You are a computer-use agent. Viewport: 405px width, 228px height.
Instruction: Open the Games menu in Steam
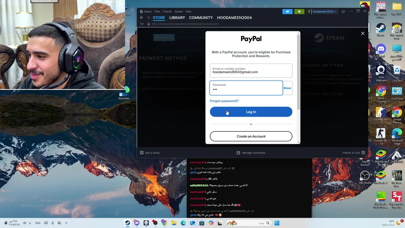coord(178,11)
